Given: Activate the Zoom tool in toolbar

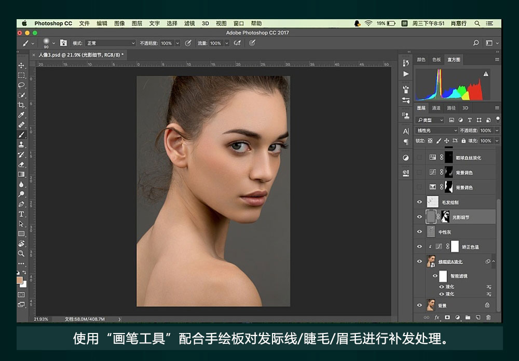Looking at the screenshot, I should point(21,253).
